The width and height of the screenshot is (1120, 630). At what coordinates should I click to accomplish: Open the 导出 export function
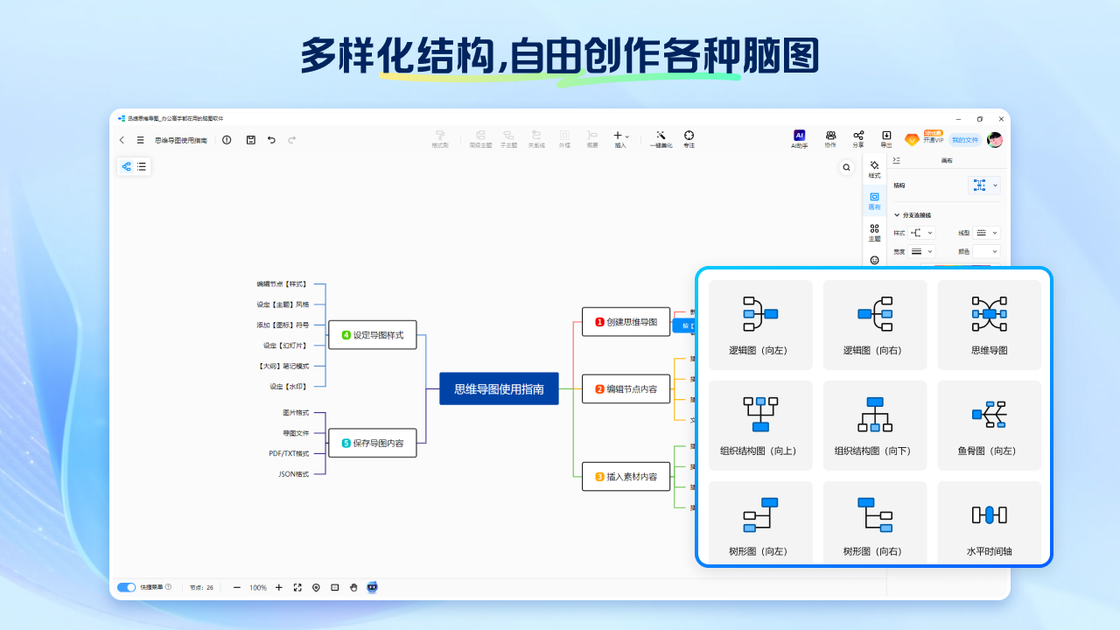[886, 138]
